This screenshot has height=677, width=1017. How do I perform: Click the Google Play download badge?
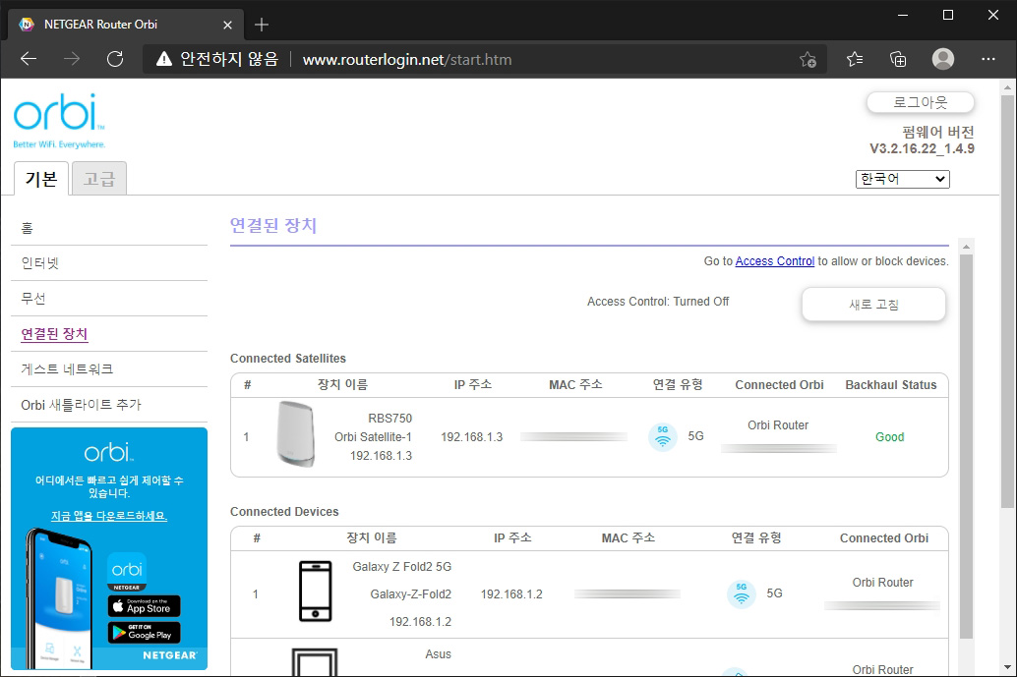(144, 633)
